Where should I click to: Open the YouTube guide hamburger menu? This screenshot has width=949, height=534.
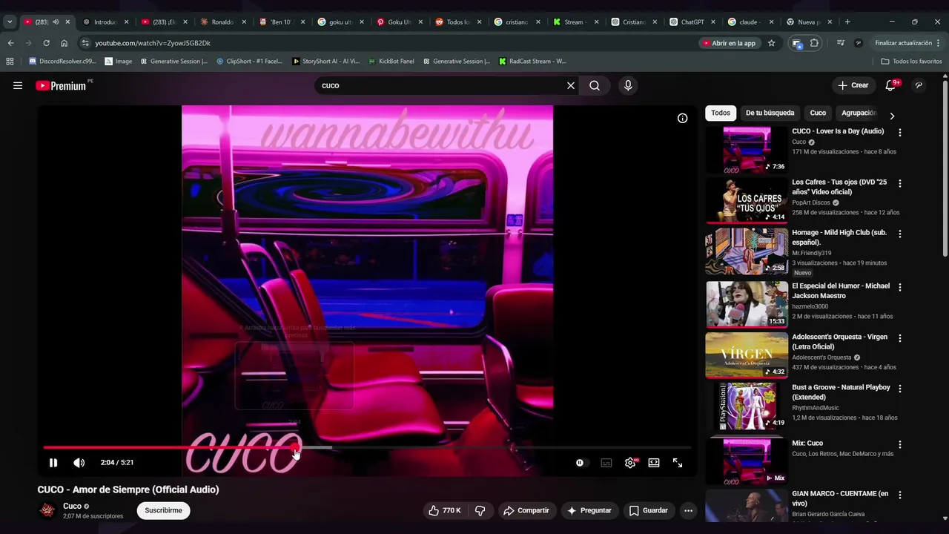point(18,85)
